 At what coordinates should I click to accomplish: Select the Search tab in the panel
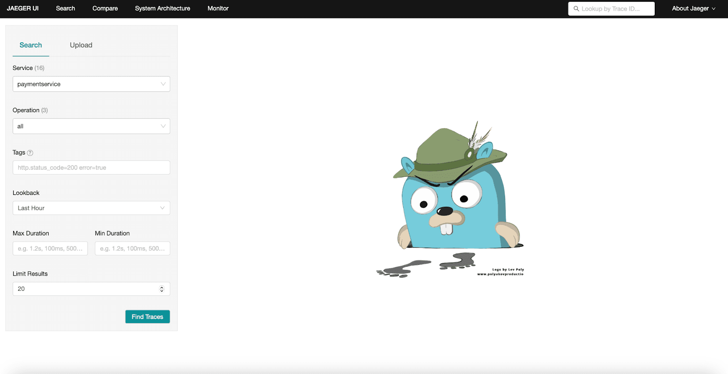tap(30, 45)
